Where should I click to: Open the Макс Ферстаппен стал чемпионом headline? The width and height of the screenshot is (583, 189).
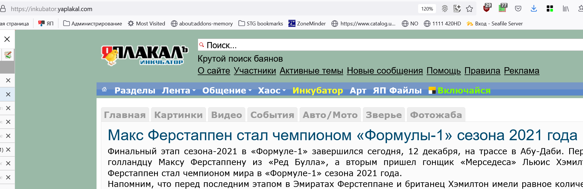coord(343,135)
